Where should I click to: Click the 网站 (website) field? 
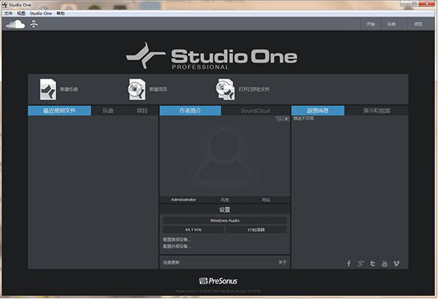[266, 200]
